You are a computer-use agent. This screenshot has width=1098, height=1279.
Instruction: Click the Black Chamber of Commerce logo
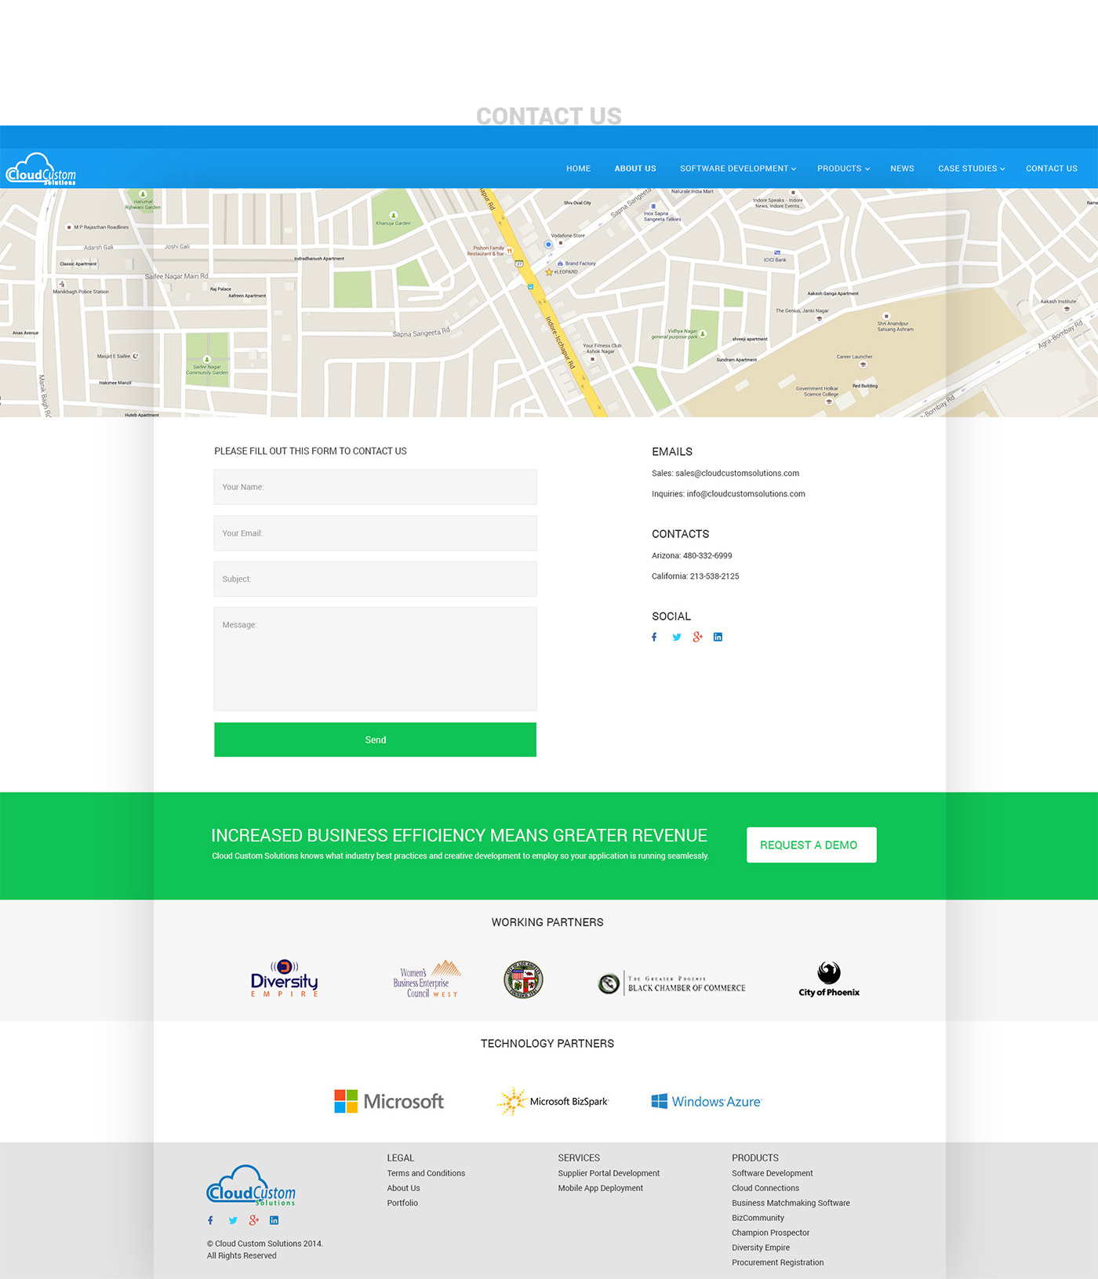(671, 983)
